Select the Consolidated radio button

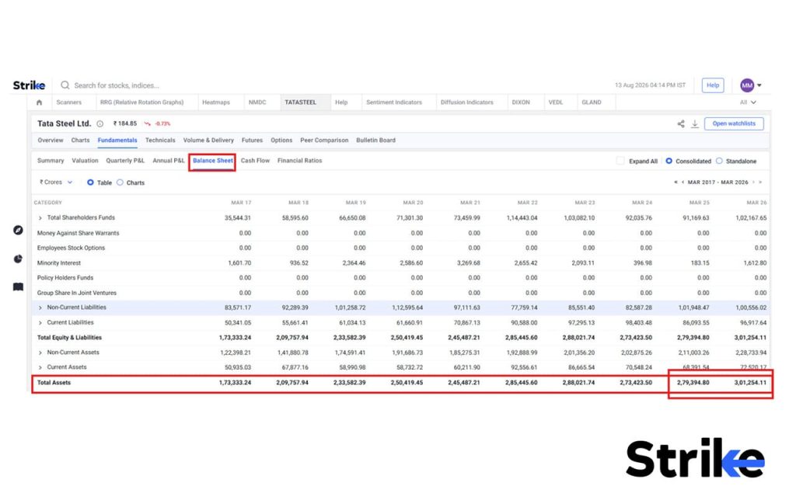[x=669, y=161]
